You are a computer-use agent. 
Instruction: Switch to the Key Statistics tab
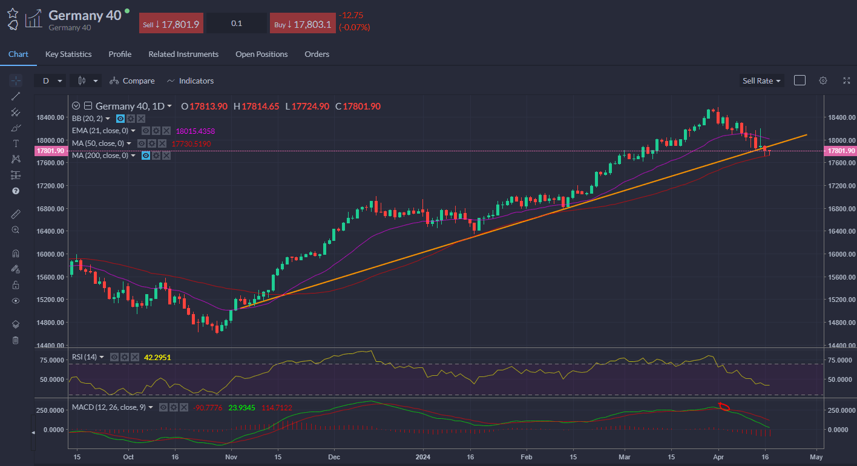pos(68,54)
